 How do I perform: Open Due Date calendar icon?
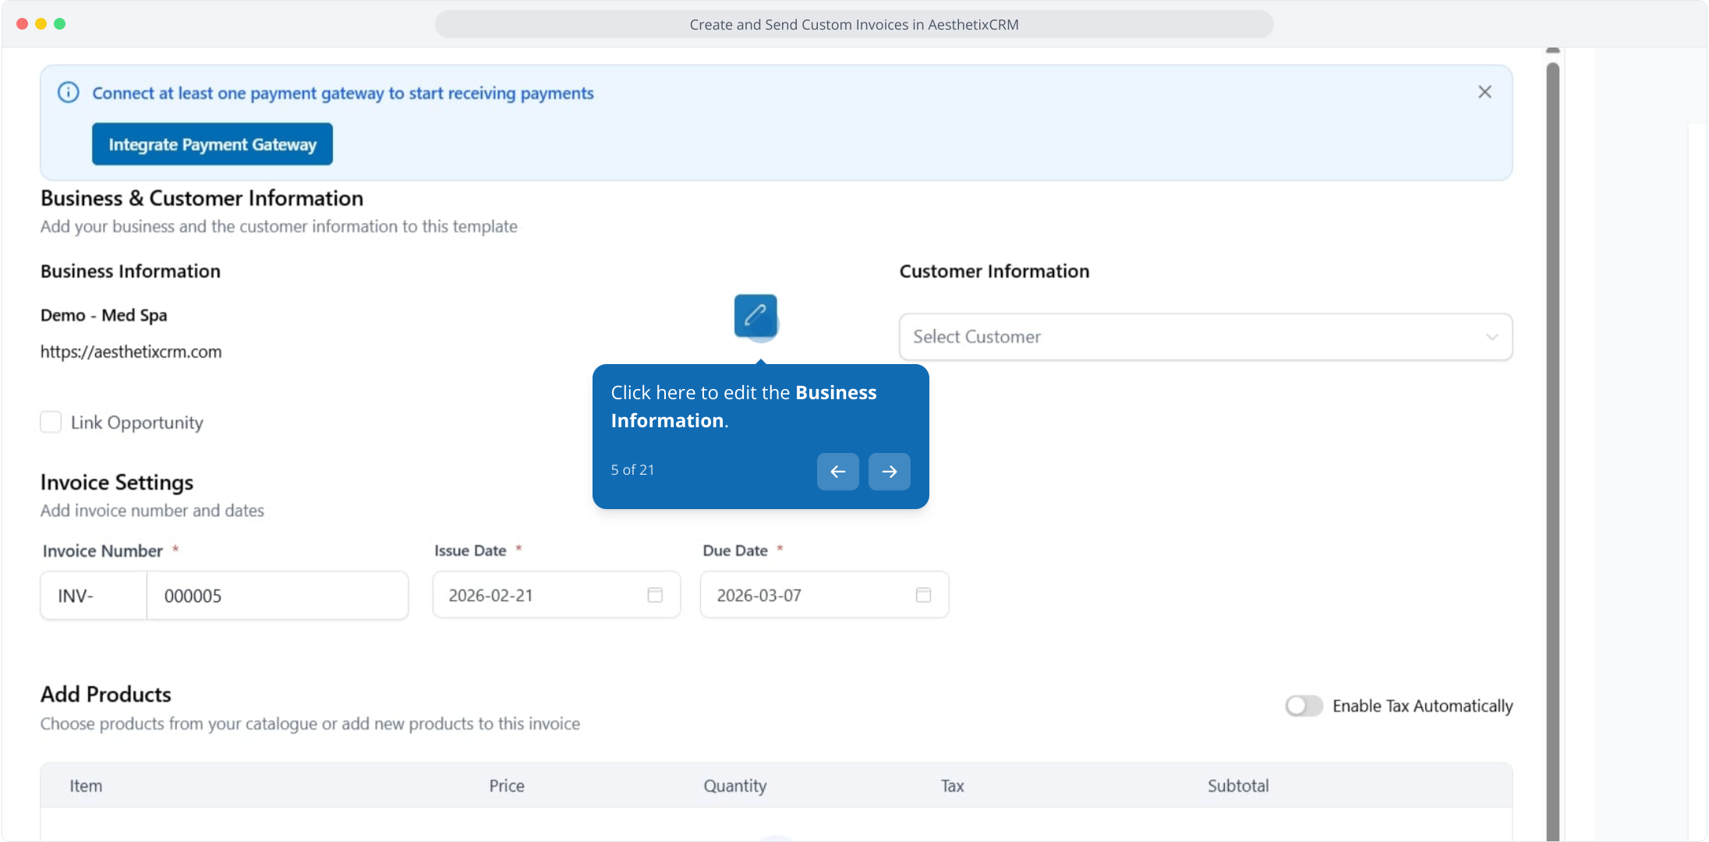923,596
